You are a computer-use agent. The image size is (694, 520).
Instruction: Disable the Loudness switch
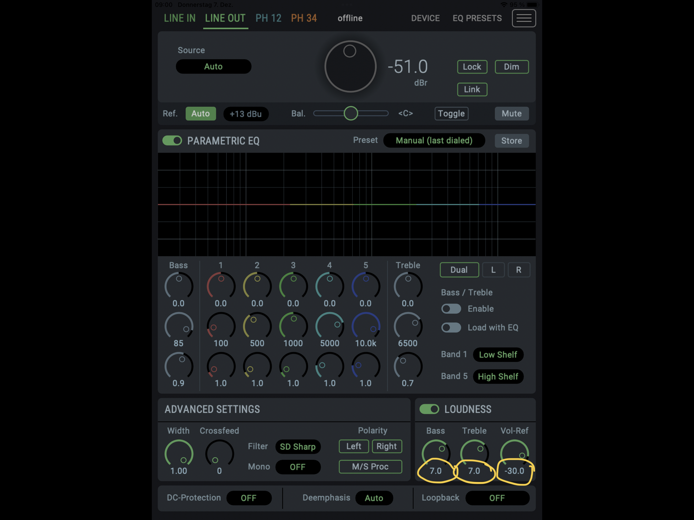(429, 409)
